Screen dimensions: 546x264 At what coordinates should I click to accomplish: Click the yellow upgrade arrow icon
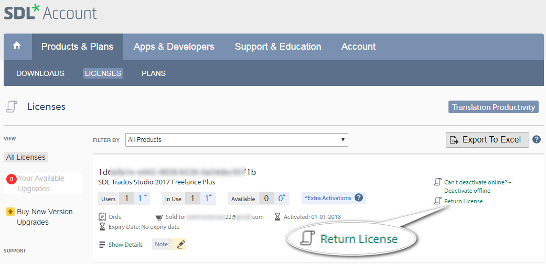10,212
